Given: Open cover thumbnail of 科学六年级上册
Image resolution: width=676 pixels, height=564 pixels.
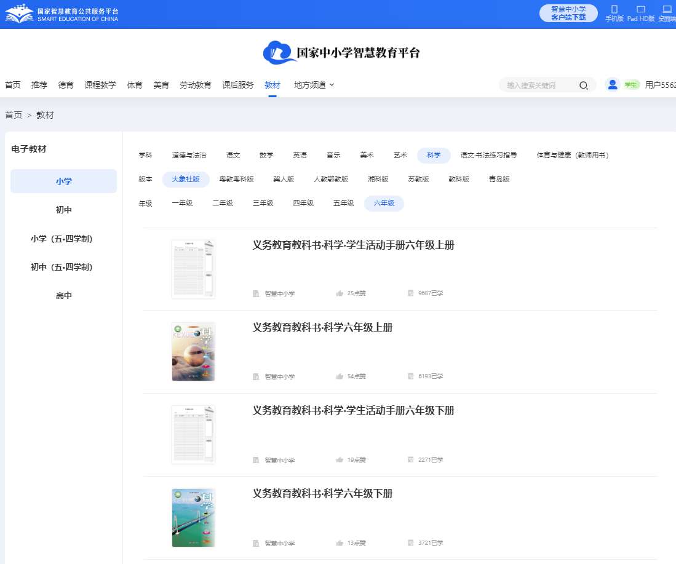Looking at the screenshot, I should pos(193,352).
